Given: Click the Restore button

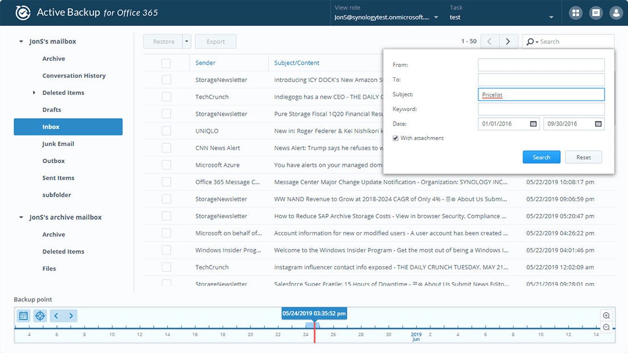Looking at the screenshot, I should pos(163,41).
